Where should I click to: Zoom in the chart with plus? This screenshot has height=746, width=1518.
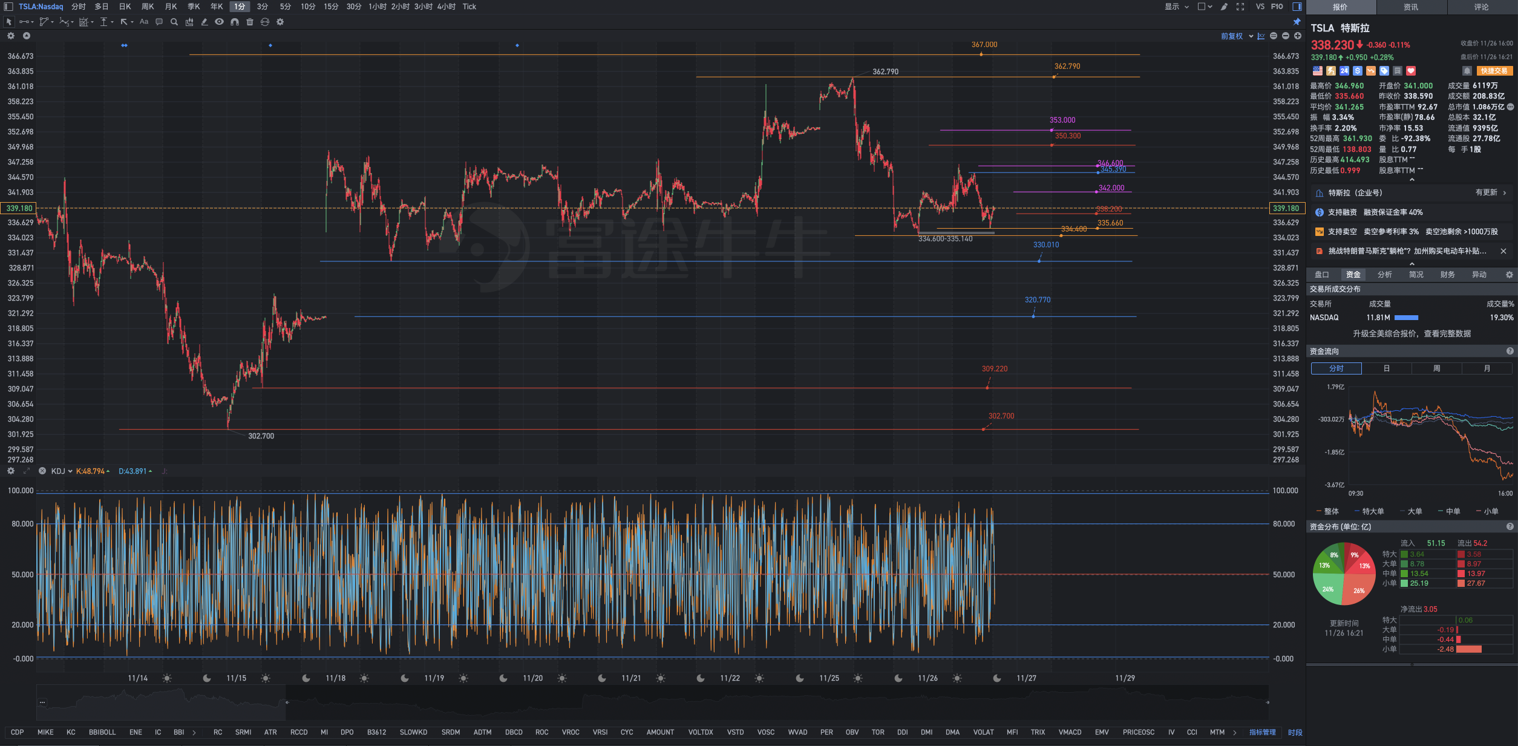pyautogui.click(x=1298, y=36)
